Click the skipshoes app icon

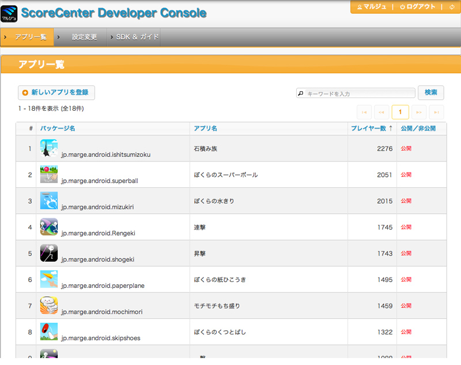[x=48, y=332]
